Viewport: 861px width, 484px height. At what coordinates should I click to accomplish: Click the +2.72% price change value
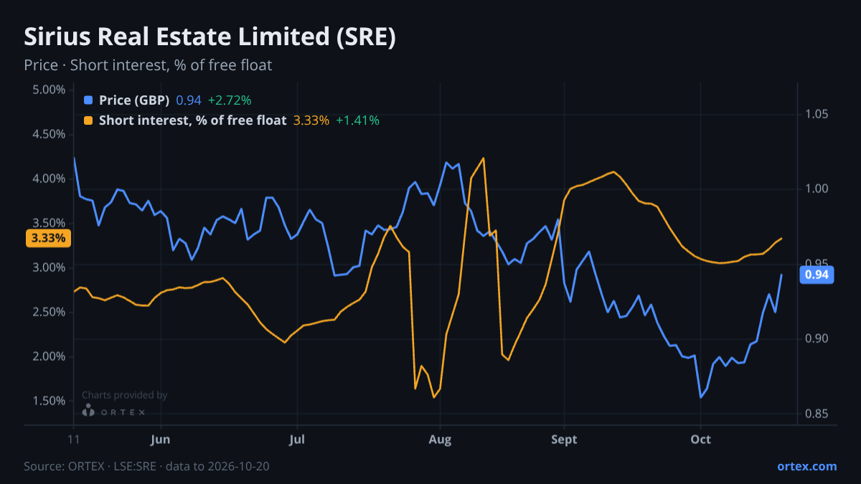point(230,100)
